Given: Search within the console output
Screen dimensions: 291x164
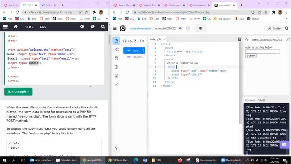Looking at the screenshot, I should pyautogui.click(x=279, y=108).
